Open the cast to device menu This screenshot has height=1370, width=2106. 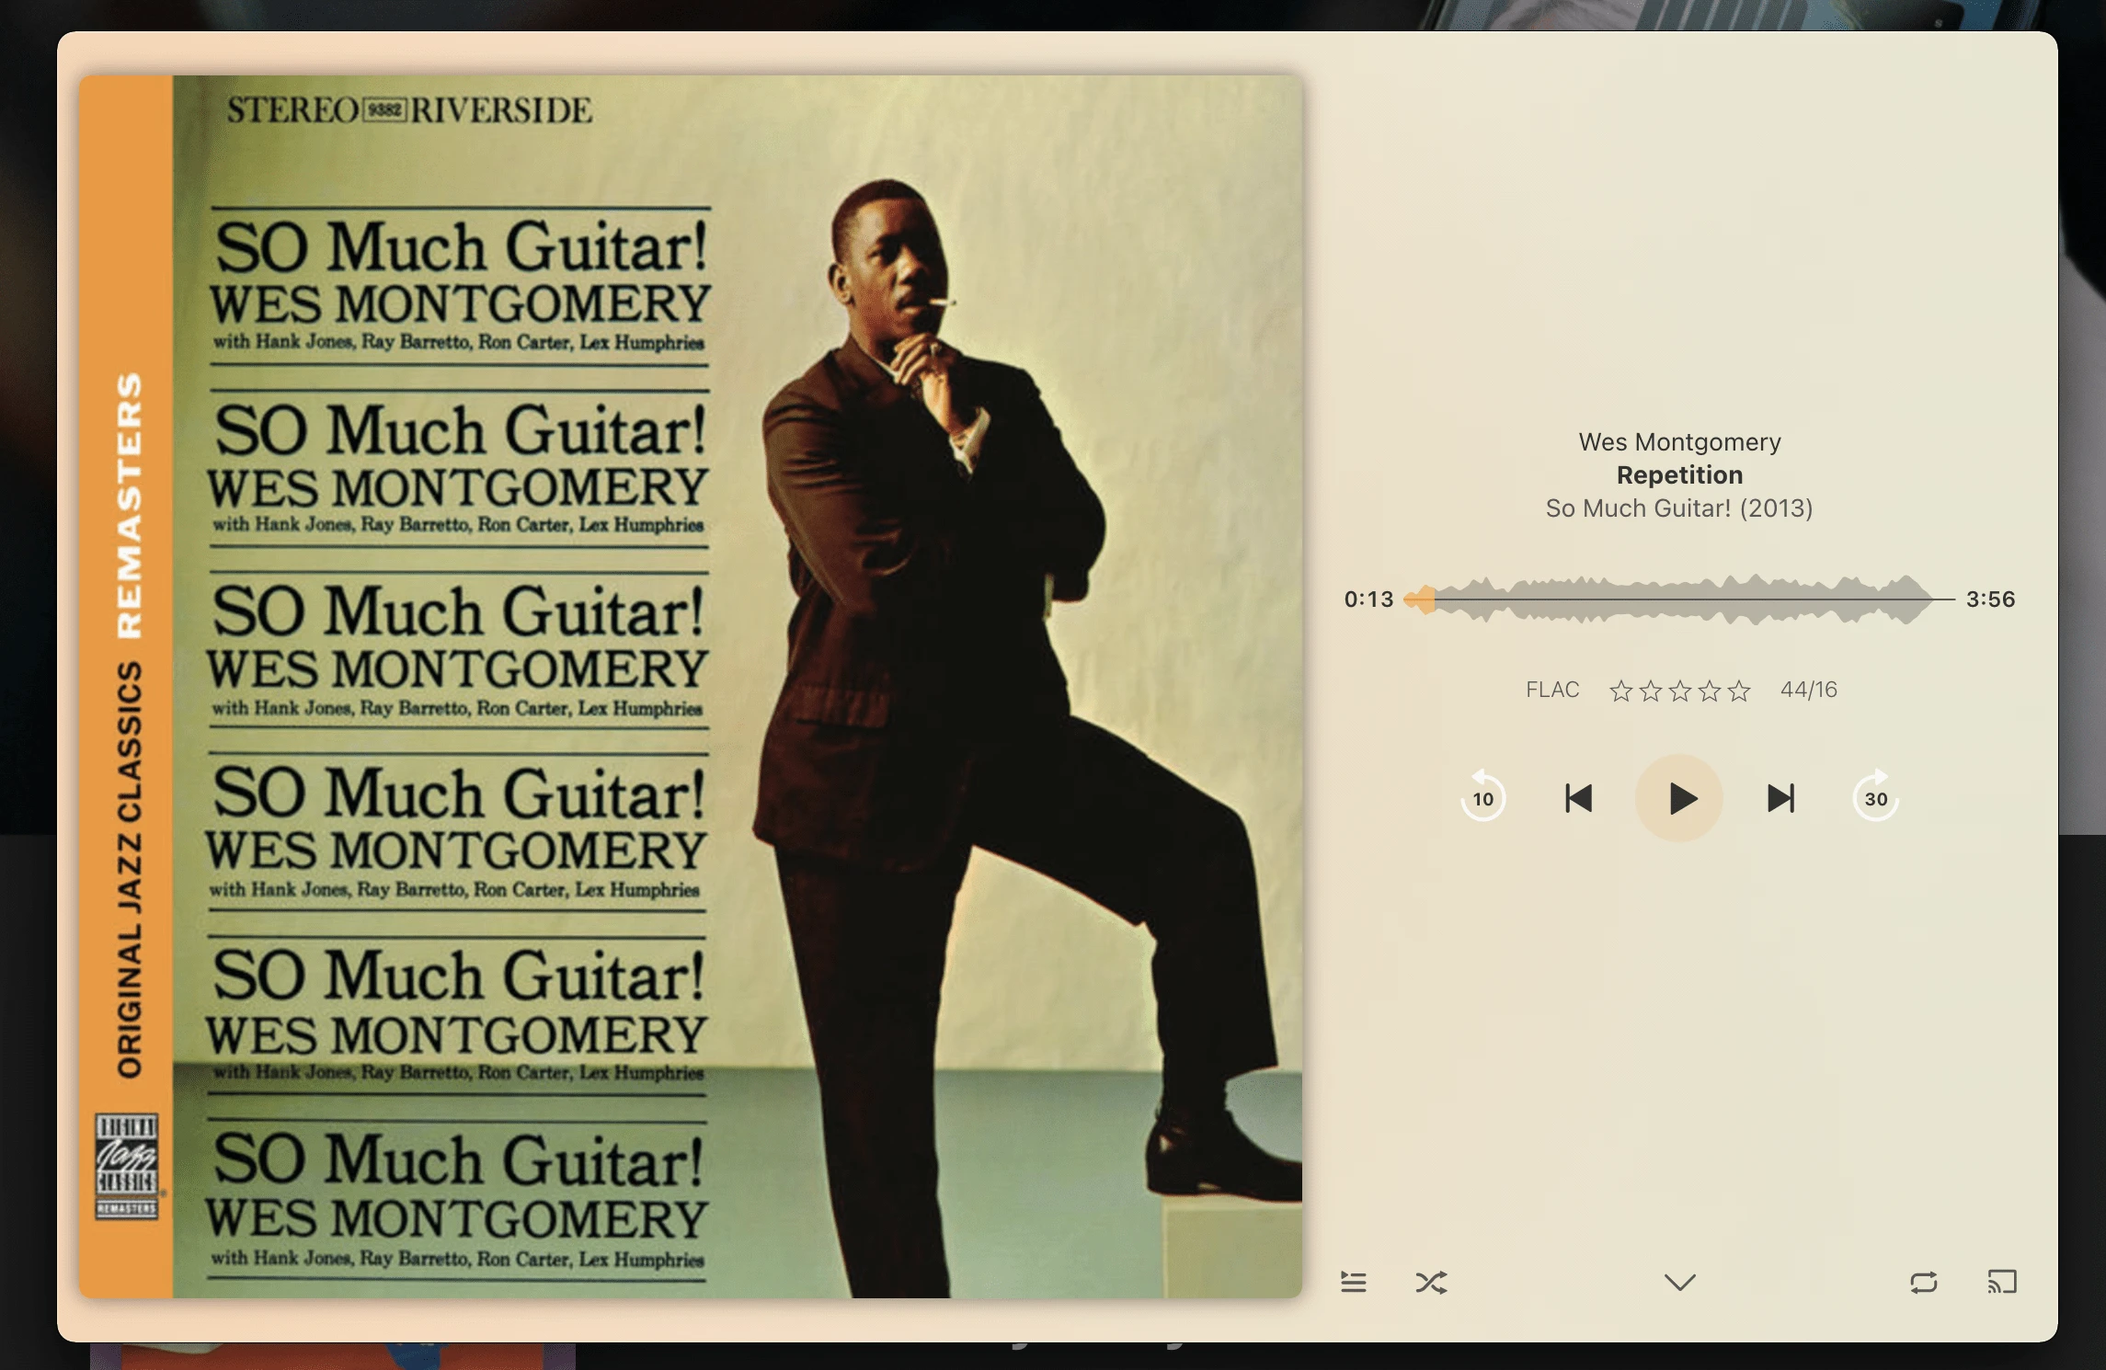click(2002, 1282)
